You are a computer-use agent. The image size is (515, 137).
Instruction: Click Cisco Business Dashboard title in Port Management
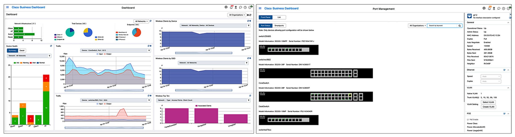(x=281, y=8)
